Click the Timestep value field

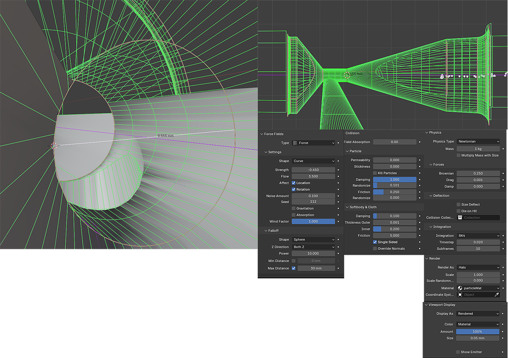[478, 242]
